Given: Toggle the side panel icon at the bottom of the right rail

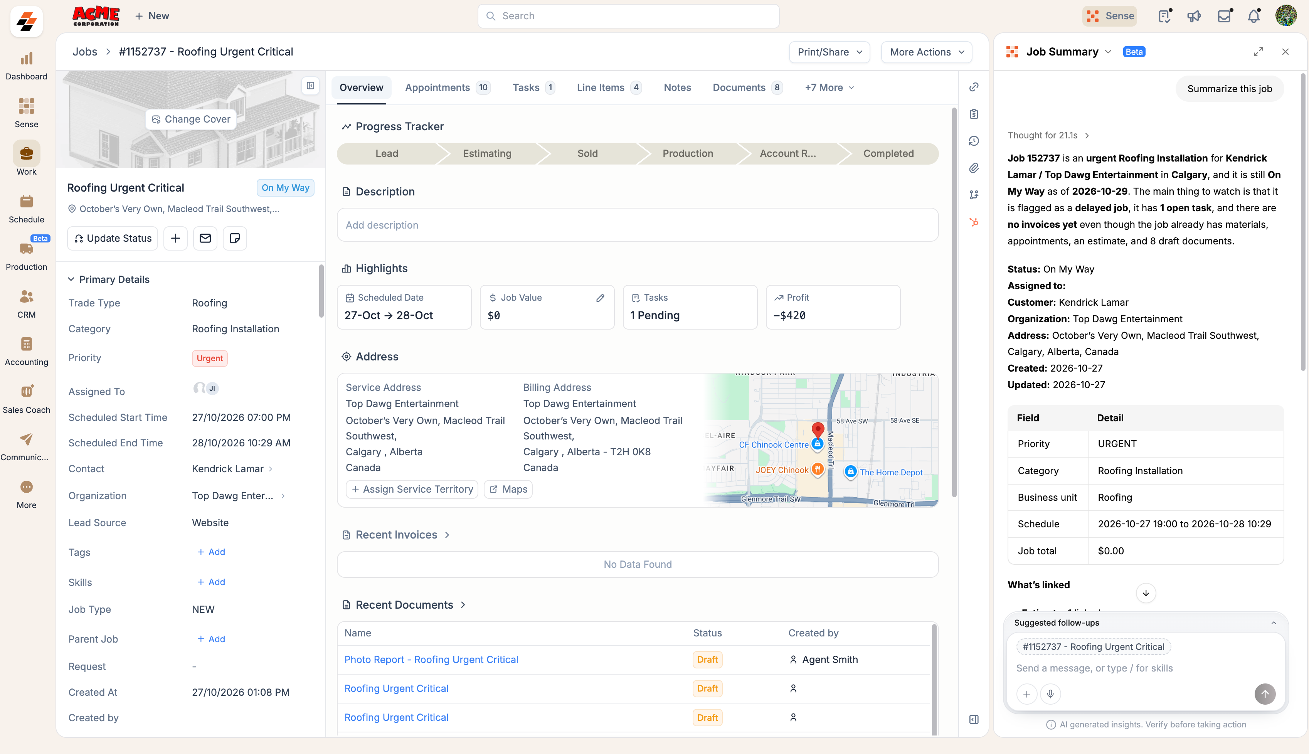Looking at the screenshot, I should point(974,719).
